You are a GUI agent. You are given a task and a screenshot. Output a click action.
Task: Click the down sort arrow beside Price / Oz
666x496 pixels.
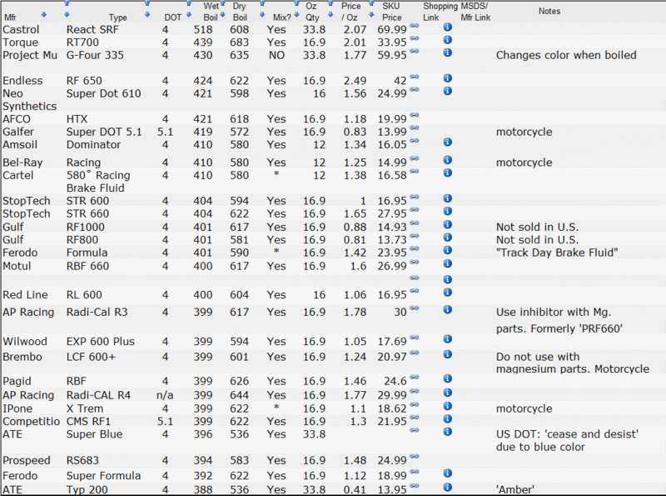point(371,15)
